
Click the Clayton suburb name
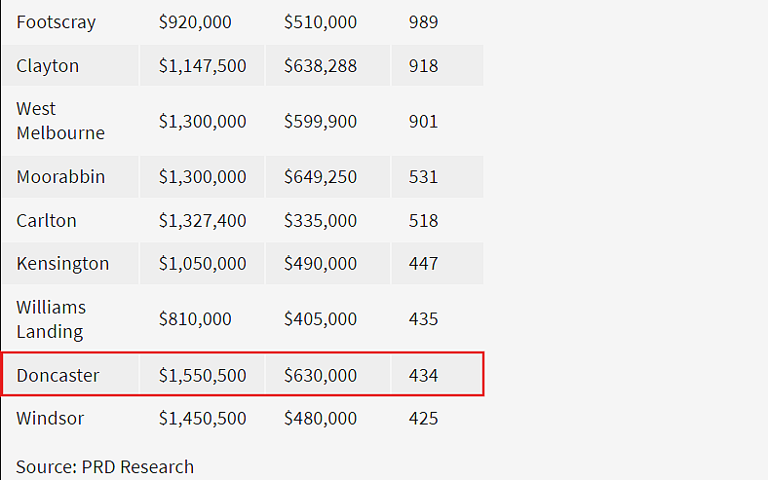[48, 65]
